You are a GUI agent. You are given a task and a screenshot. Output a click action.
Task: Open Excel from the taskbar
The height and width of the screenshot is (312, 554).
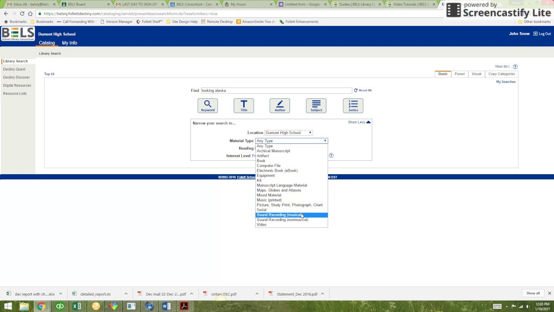click(77, 306)
